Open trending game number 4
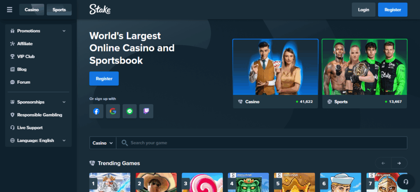The width and height of the screenshot is (420, 192). pyautogui.click(x=248, y=182)
